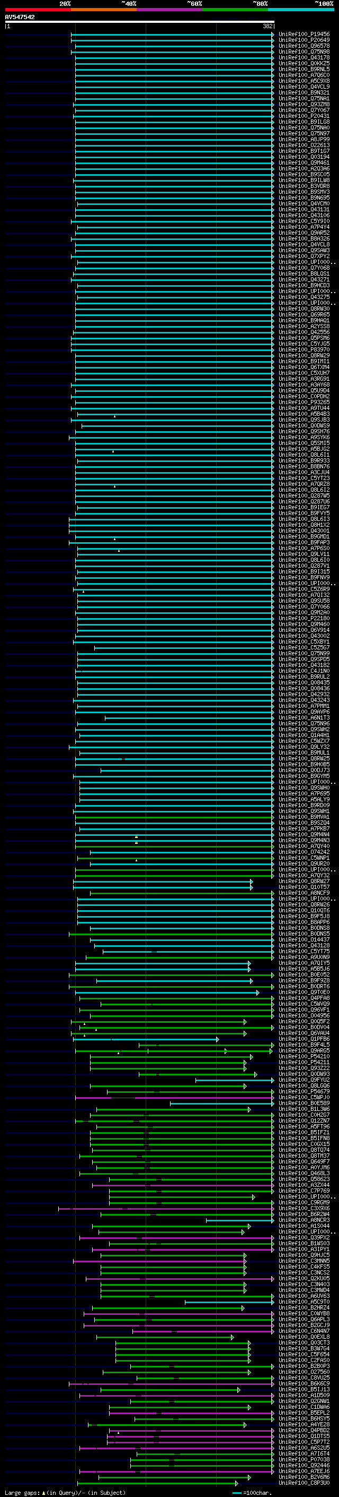Click the purple ~60% legend bar
The height and width of the screenshot is (1497, 339).
tap(170, 10)
